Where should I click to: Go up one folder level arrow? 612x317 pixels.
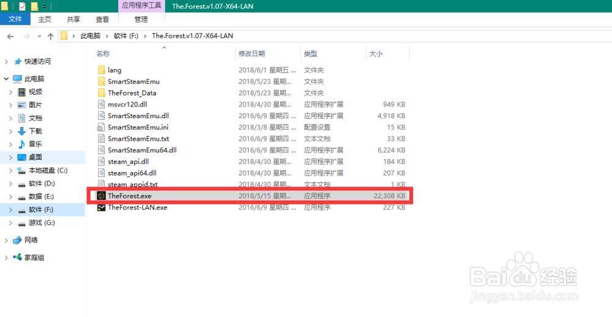click(50, 36)
